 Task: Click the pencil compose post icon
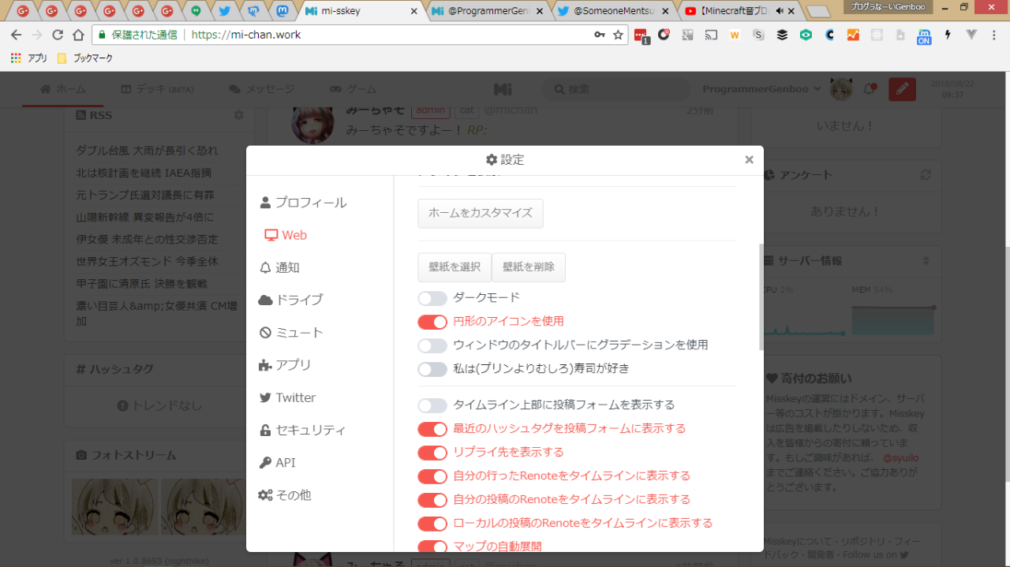coord(902,89)
